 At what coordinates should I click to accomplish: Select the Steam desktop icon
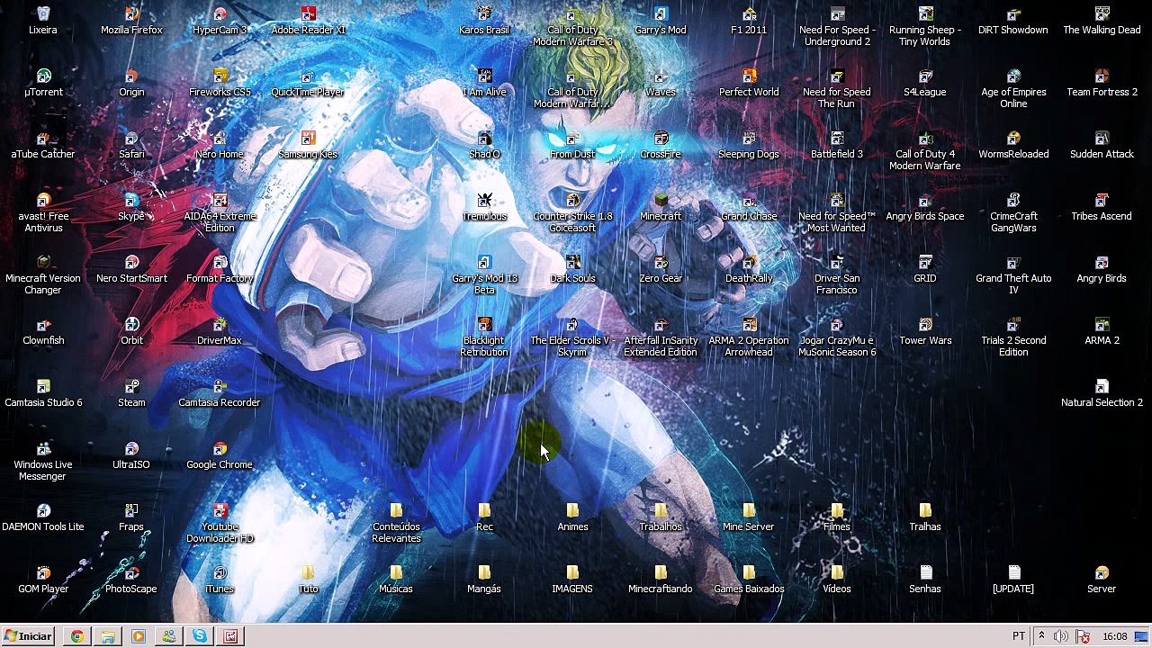(131, 393)
